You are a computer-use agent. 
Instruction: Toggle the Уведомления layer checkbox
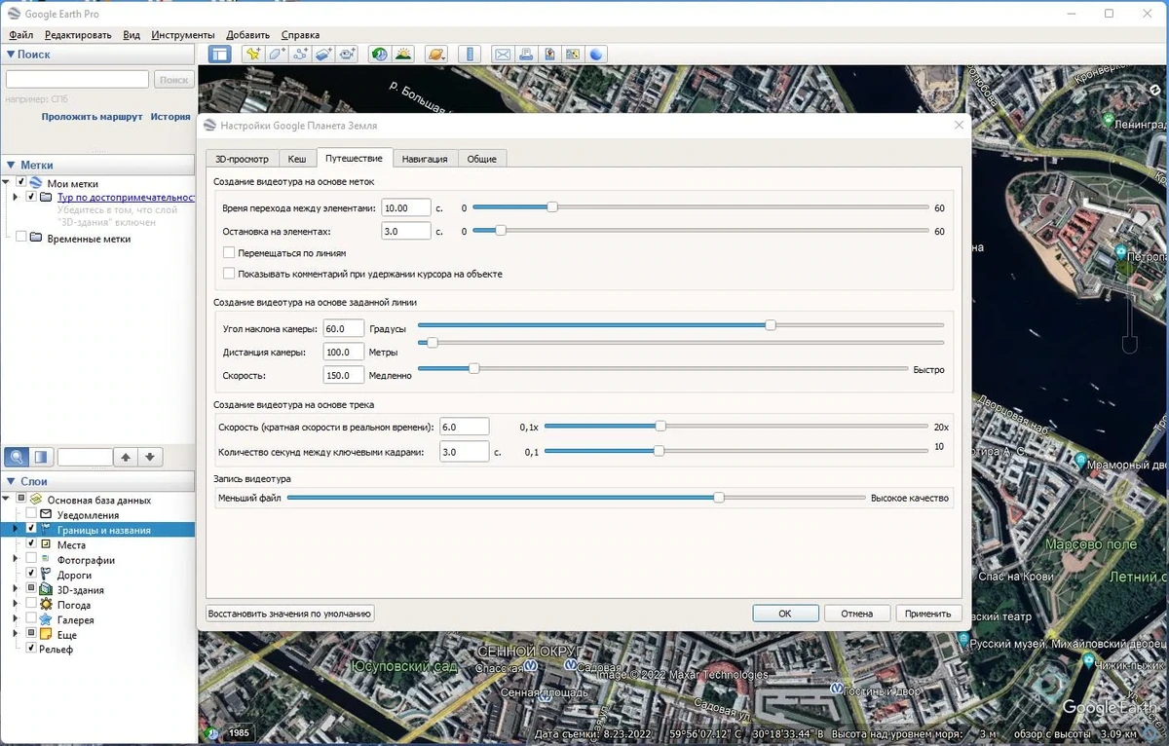31,514
